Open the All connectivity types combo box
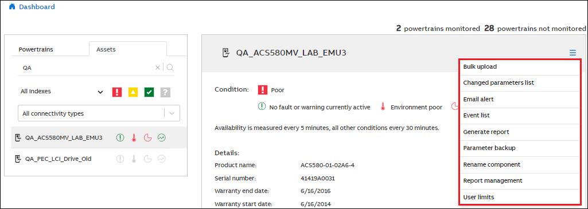588x209 pixels. pyautogui.click(x=99, y=113)
